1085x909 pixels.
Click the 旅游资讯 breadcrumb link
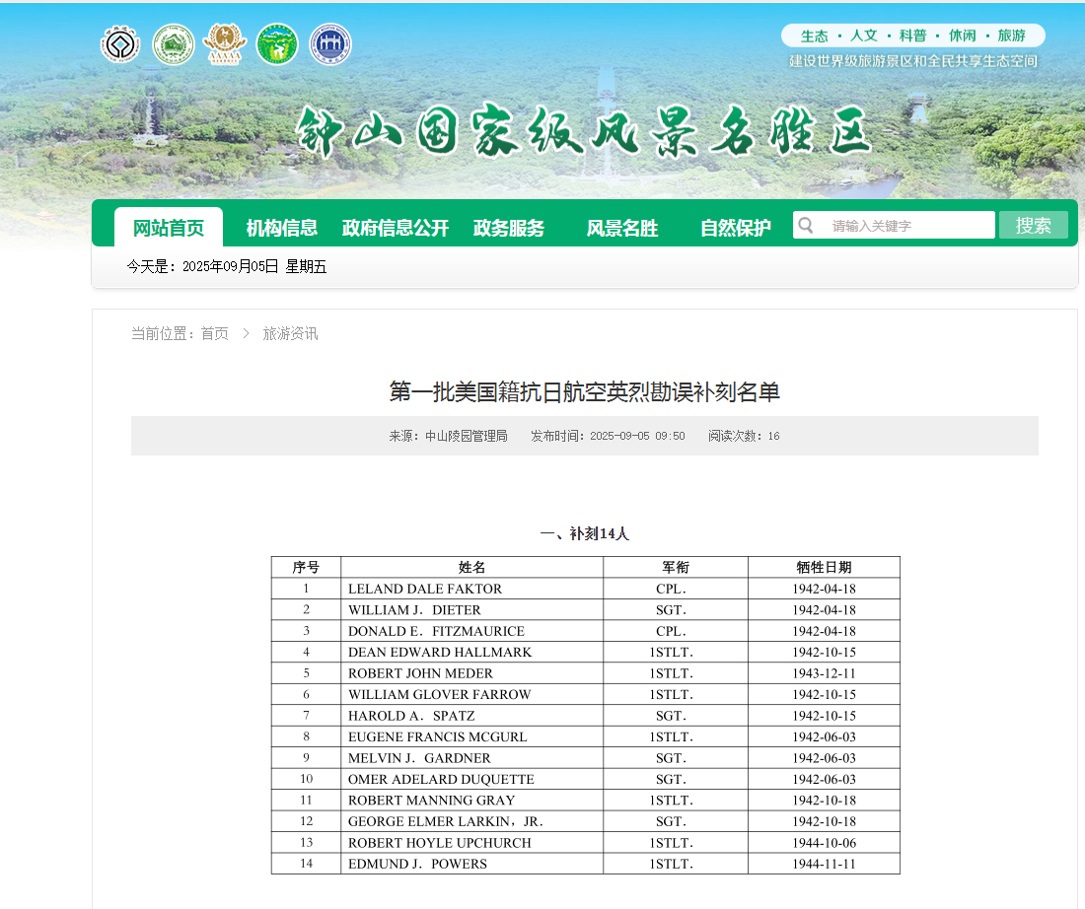[290, 334]
